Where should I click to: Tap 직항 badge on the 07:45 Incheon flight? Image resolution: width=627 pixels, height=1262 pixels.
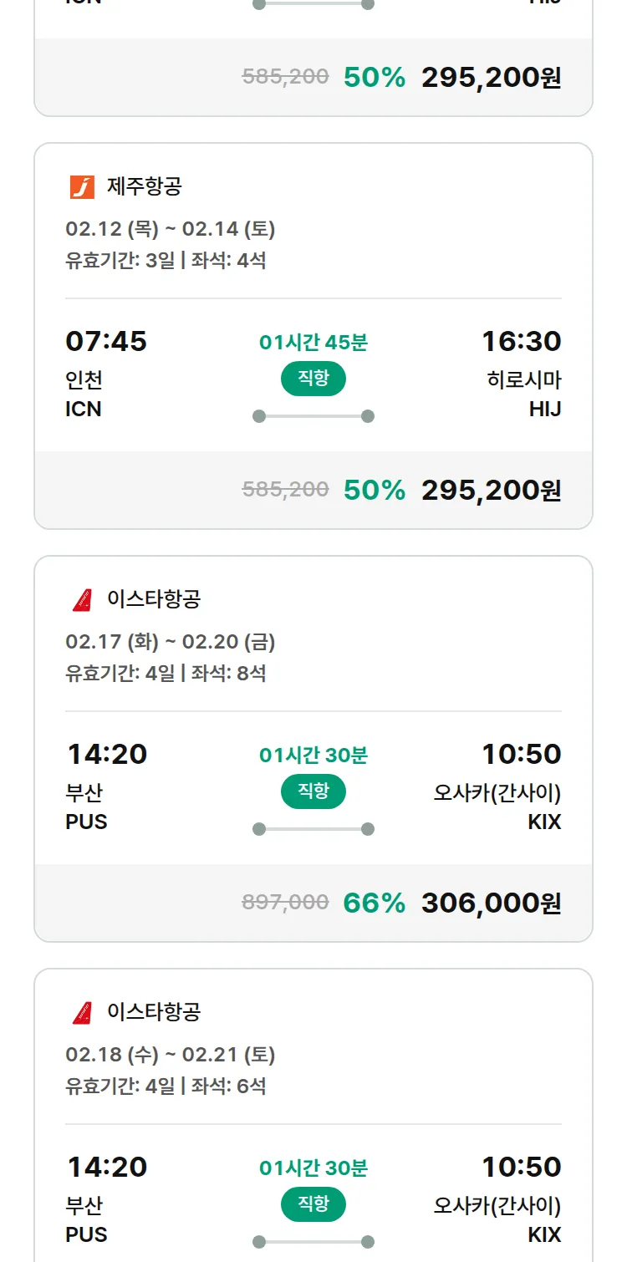pyautogui.click(x=313, y=379)
